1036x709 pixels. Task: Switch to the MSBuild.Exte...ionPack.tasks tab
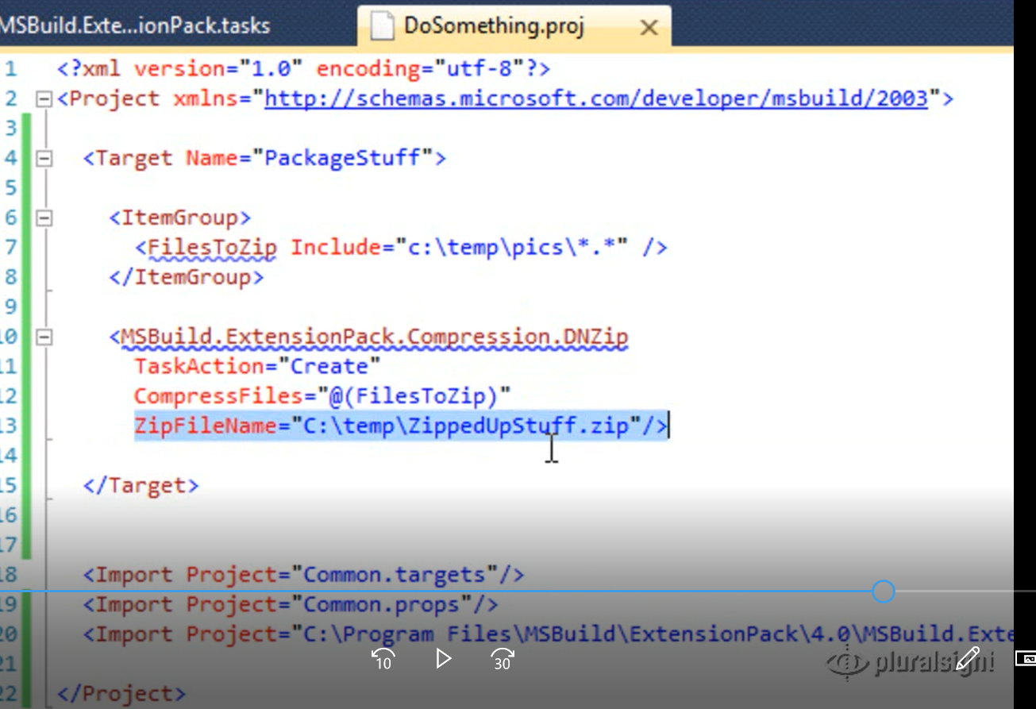click(x=135, y=26)
